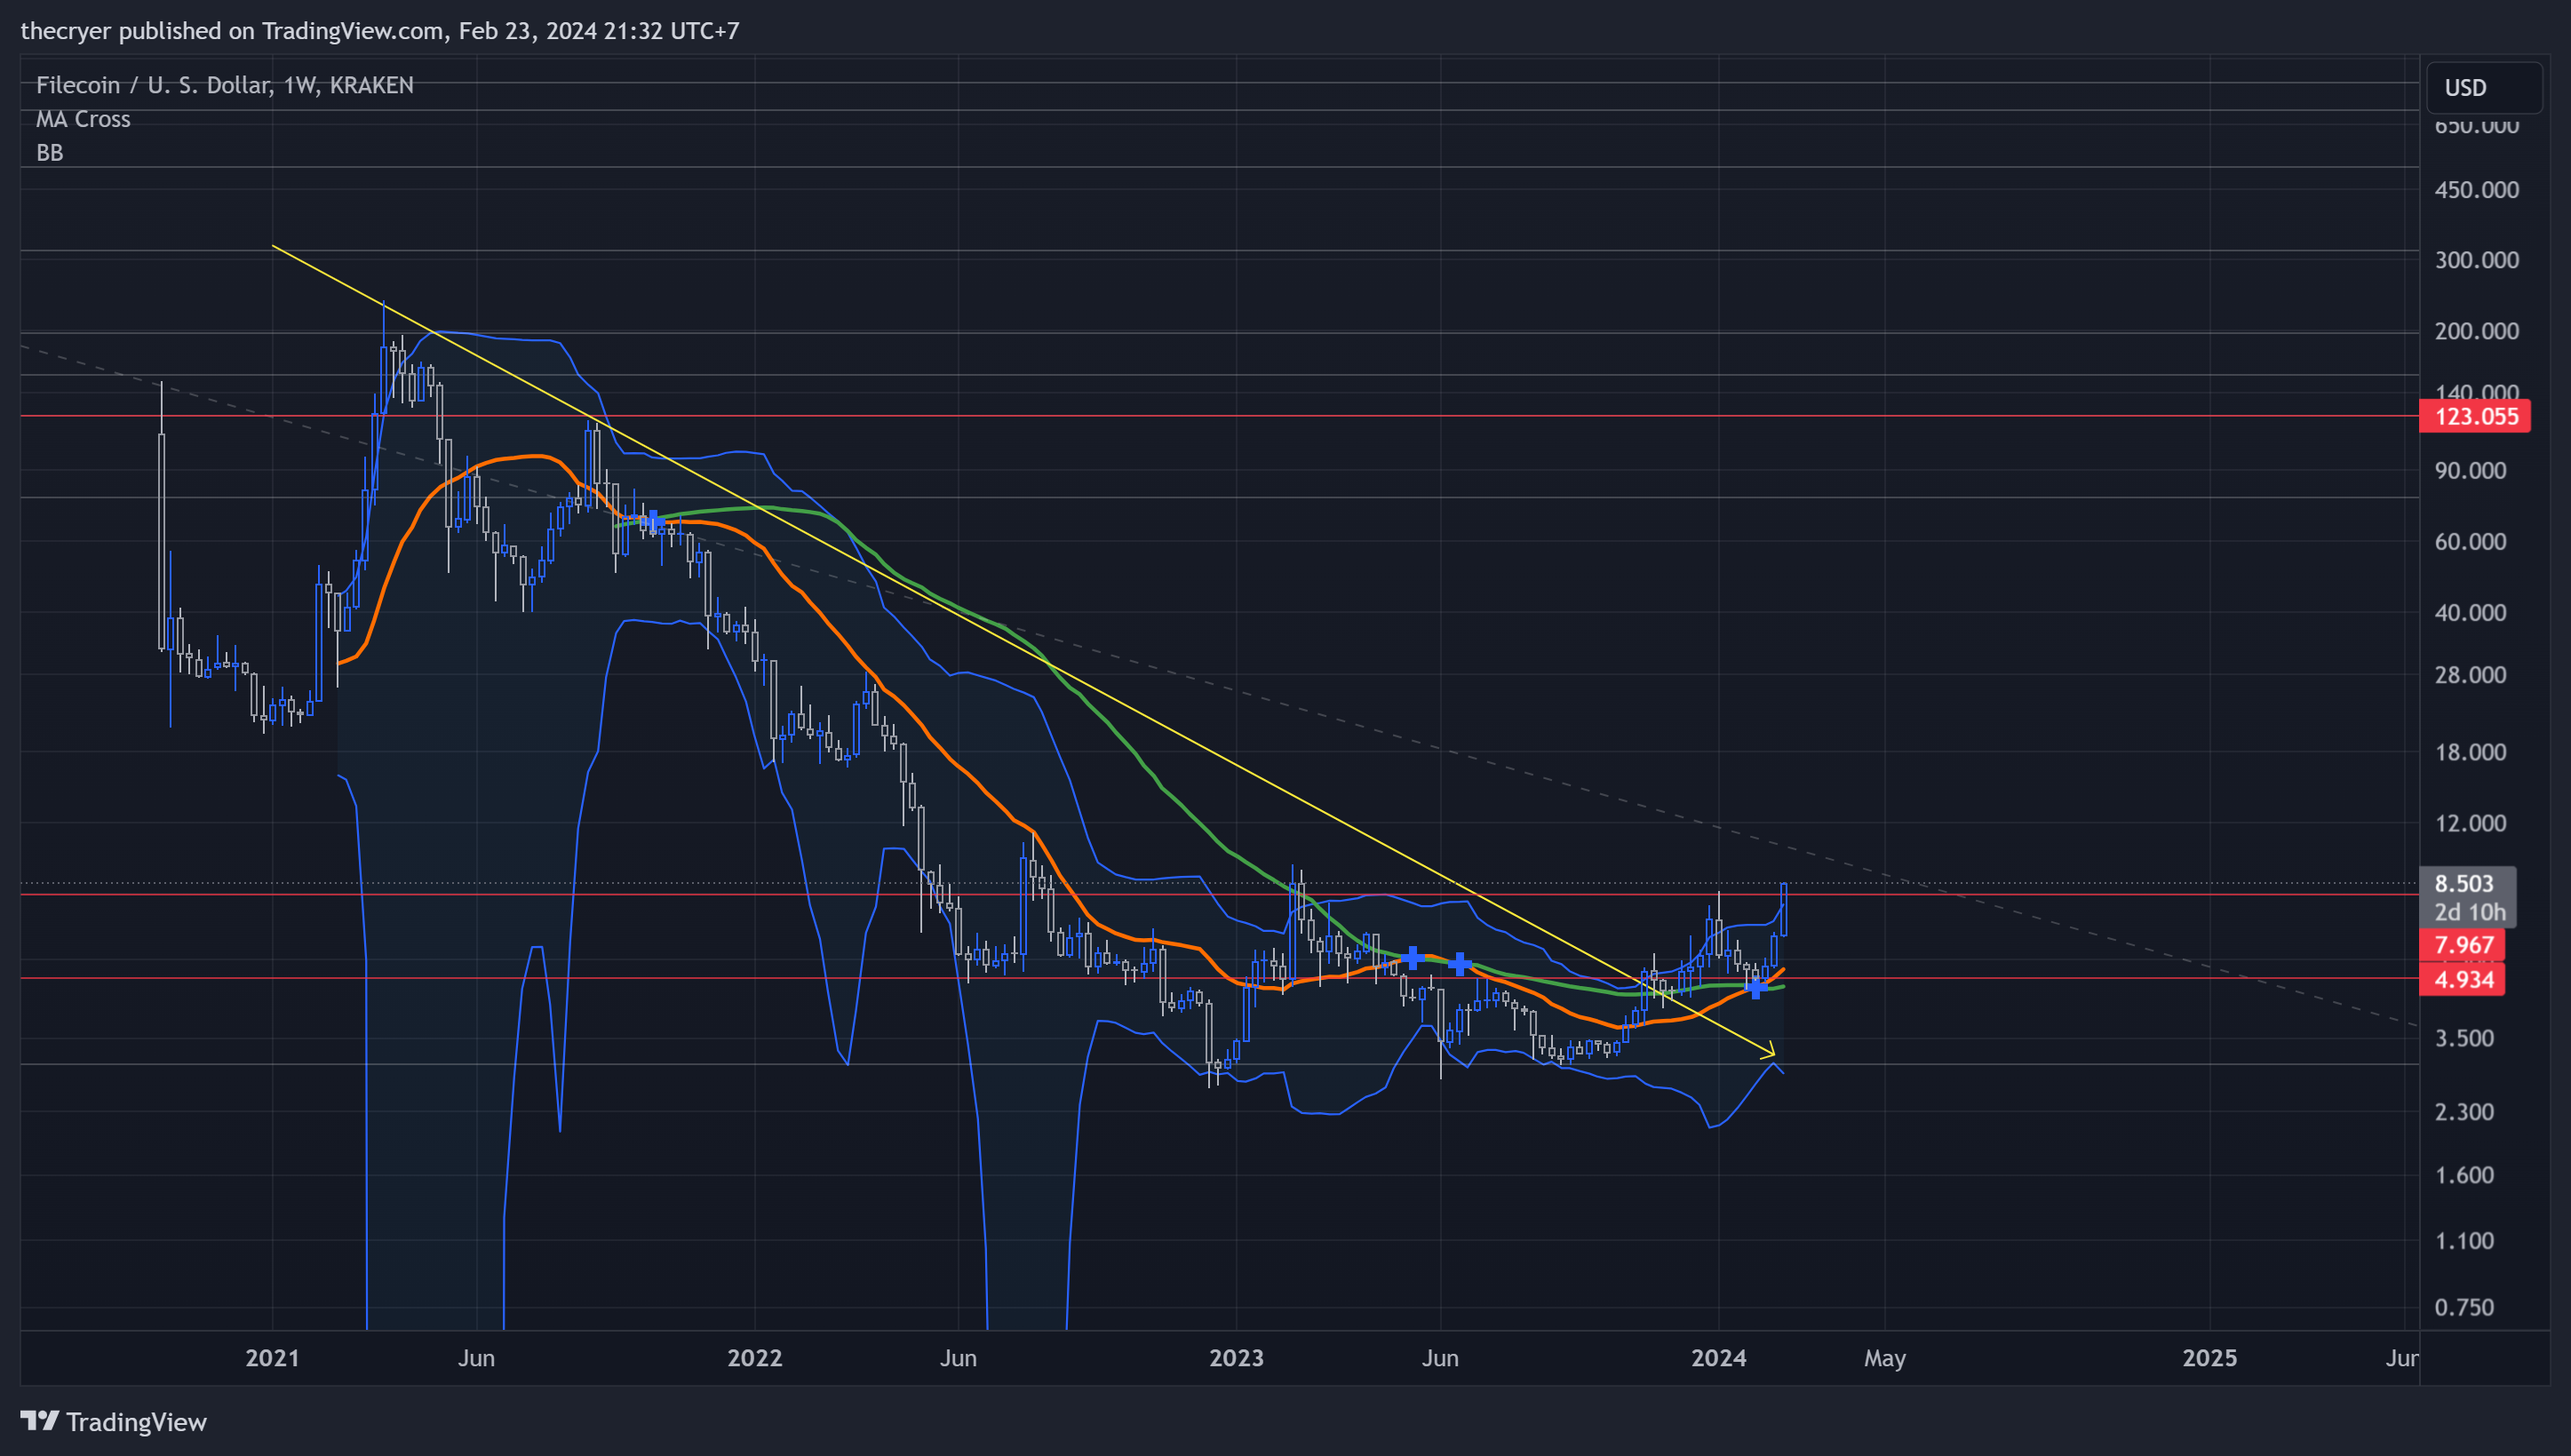Screen dimensions: 2571x1456
Task: Click the 200.000 price axis label
Action: coord(2477,331)
